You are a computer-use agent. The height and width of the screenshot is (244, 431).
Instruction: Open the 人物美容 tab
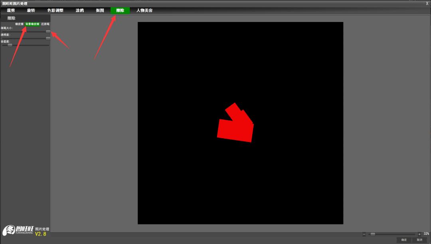click(144, 10)
